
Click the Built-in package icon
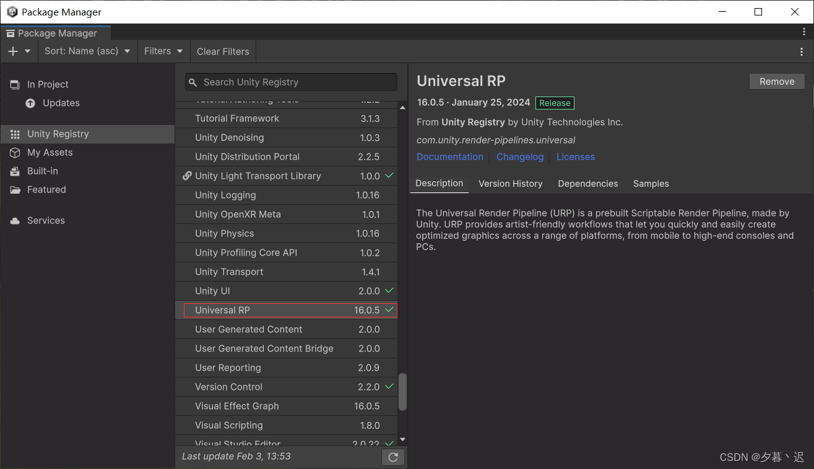[15, 171]
